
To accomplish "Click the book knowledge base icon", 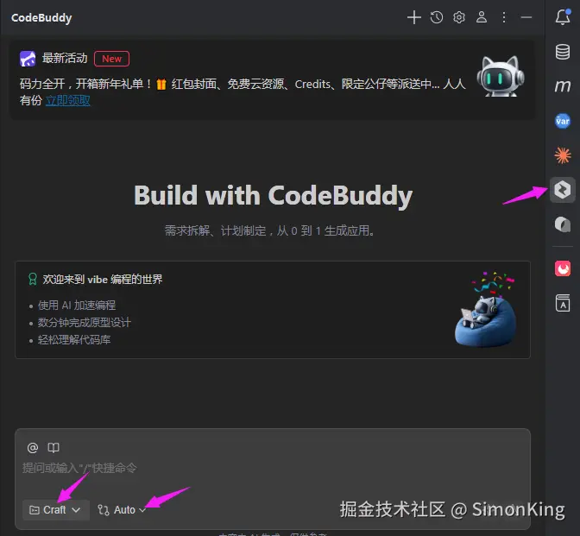I will (x=54, y=448).
